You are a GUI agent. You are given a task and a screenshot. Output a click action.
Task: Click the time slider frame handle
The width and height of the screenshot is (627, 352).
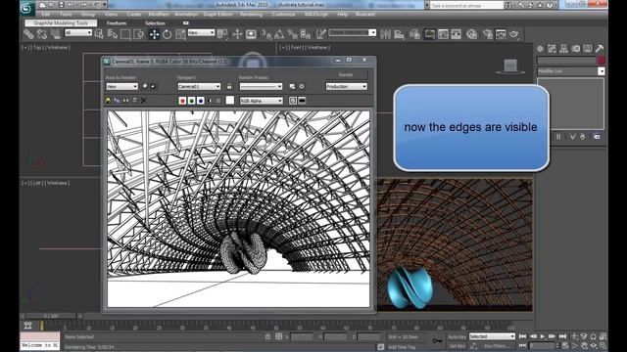pyautogui.click(x=51, y=316)
